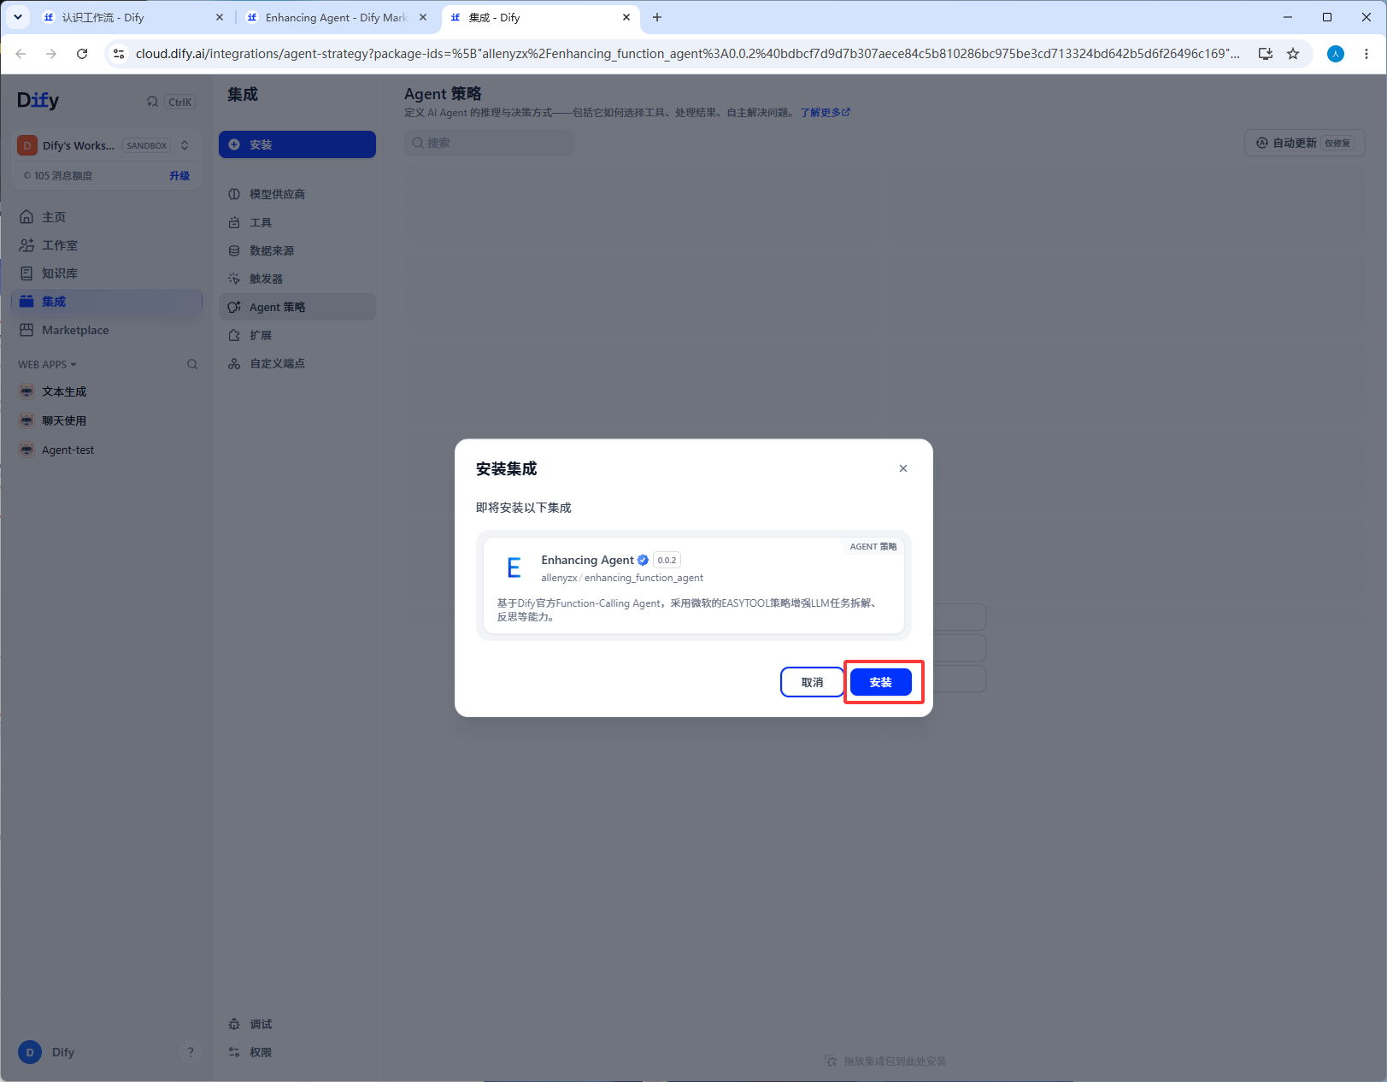Open the 聊天使用 web app
The image size is (1387, 1082).
point(107,420)
